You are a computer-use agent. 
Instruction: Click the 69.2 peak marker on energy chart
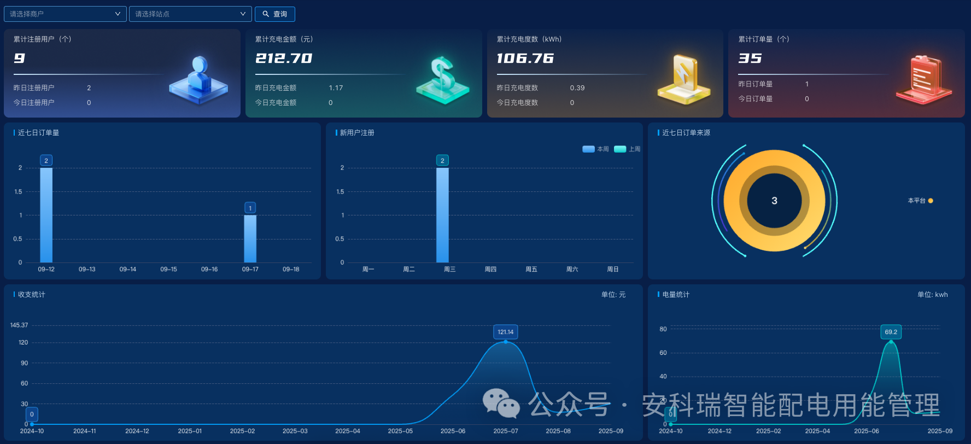click(x=891, y=342)
